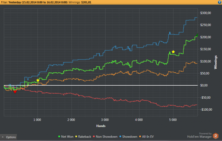
Task: Click the 1 000 hands axis label
Action: click(x=37, y=120)
